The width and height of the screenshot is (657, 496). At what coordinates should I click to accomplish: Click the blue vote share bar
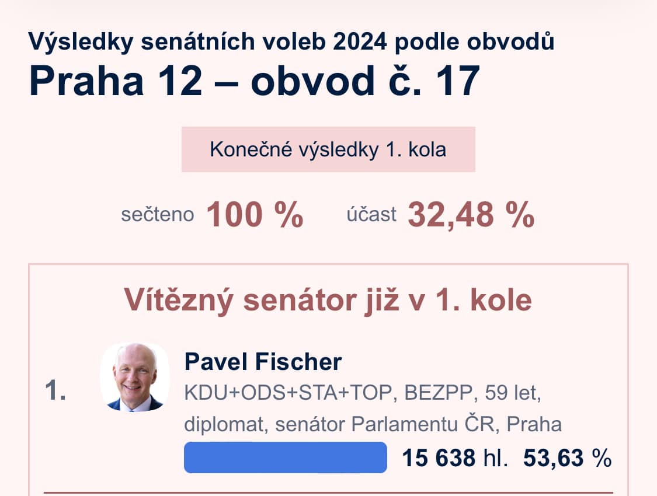coord(286,457)
